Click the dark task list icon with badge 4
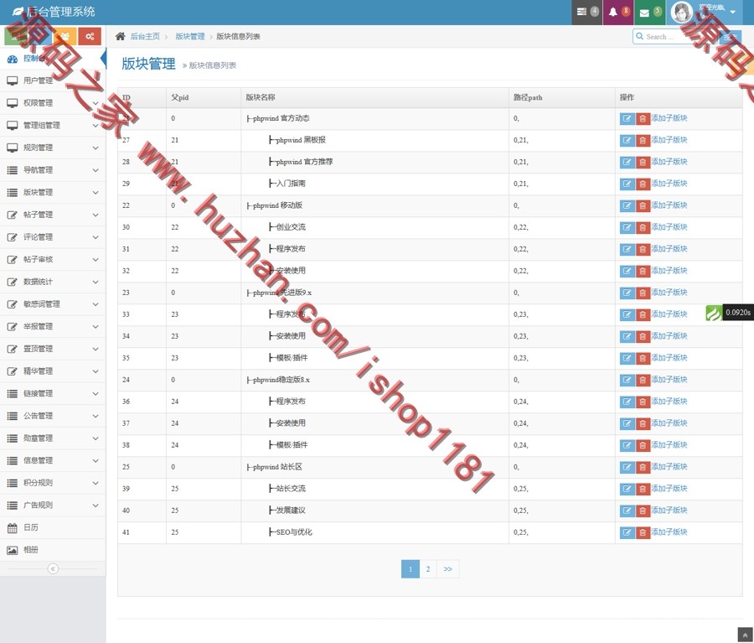754x643 pixels. point(582,11)
